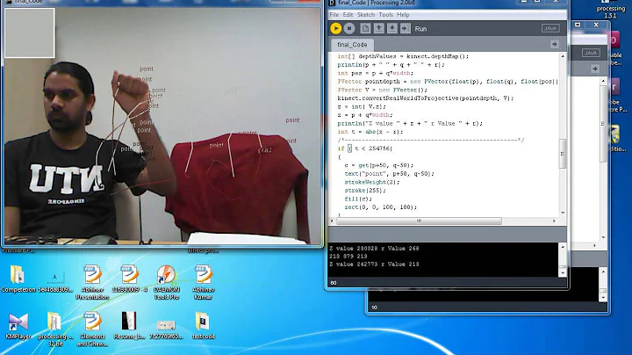Click the 'fill(c);' code line
This screenshot has height=355, width=632.
tap(358, 199)
